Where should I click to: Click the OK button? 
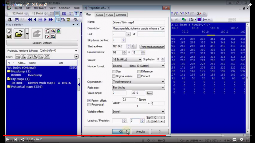pyautogui.click(x=121, y=132)
